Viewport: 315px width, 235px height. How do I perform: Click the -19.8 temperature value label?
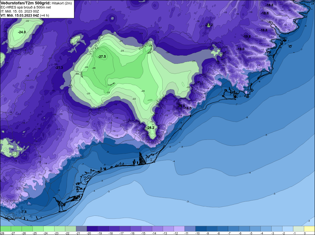coord(247,36)
